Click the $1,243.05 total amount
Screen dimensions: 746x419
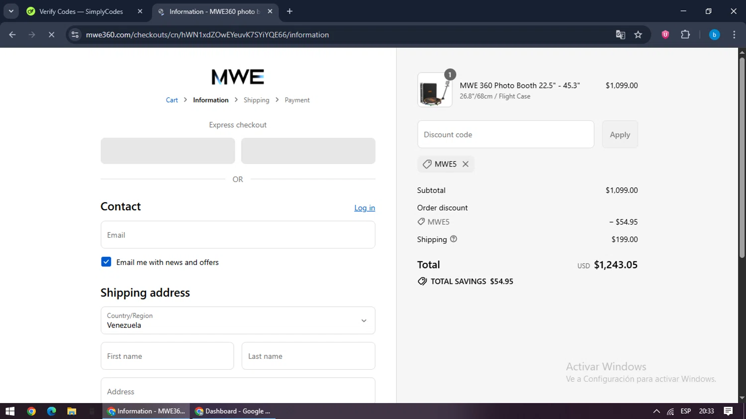616,265
